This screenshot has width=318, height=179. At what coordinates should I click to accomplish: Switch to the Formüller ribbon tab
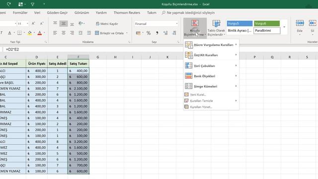pyautogui.click(x=20, y=12)
